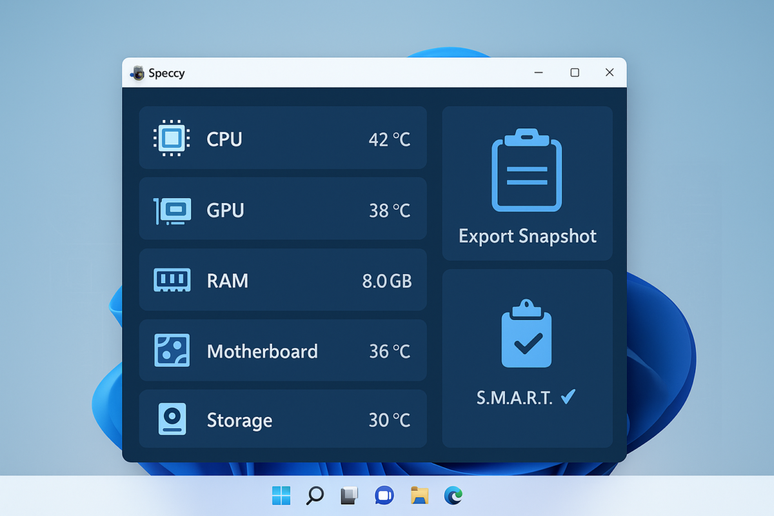Click the S.M.A.R.T. text label

coord(515,398)
